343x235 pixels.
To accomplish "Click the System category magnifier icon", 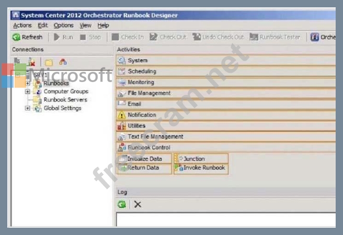I will point(121,60).
